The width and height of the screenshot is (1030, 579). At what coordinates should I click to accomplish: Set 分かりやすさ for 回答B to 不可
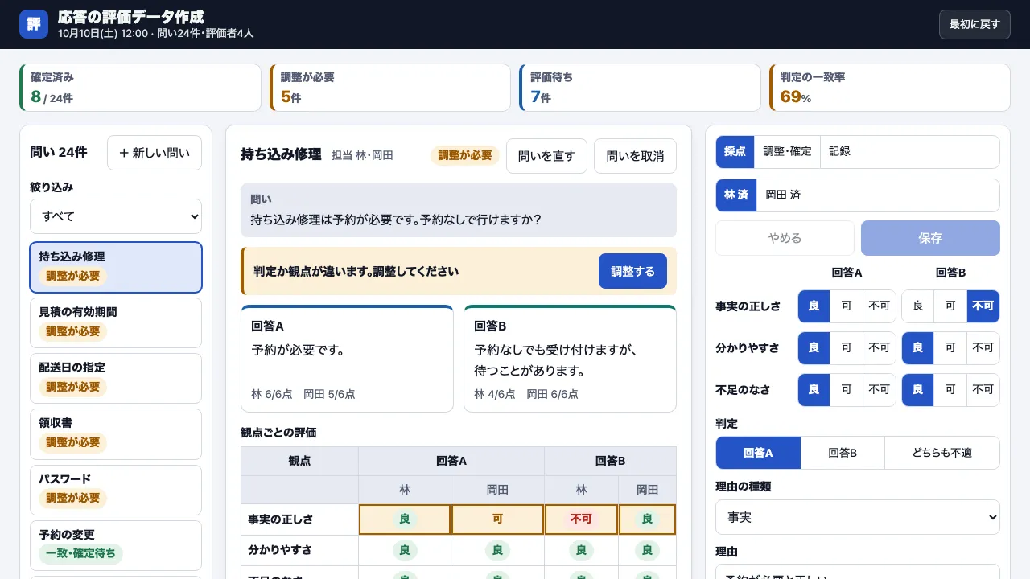coord(983,348)
